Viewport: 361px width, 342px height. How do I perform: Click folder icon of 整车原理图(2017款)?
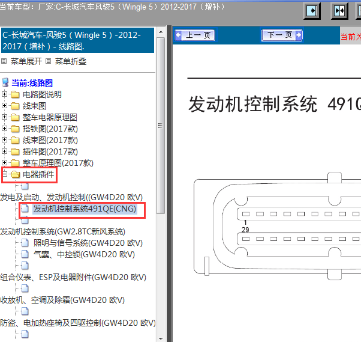pyautogui.click(x=15, y=163)
